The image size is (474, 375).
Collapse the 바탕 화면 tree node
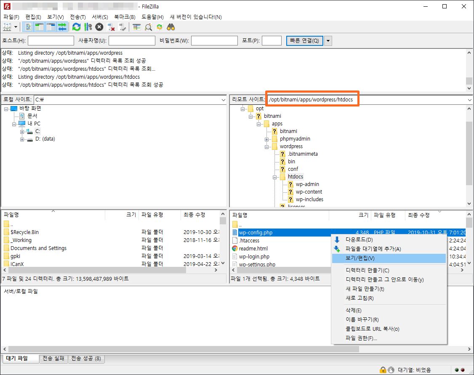(6, 109)
